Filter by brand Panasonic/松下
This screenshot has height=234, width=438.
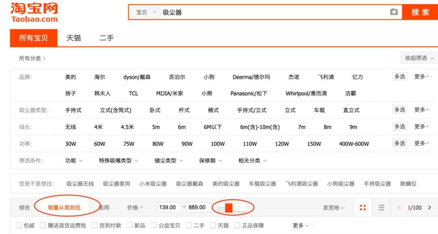(249, 93)
